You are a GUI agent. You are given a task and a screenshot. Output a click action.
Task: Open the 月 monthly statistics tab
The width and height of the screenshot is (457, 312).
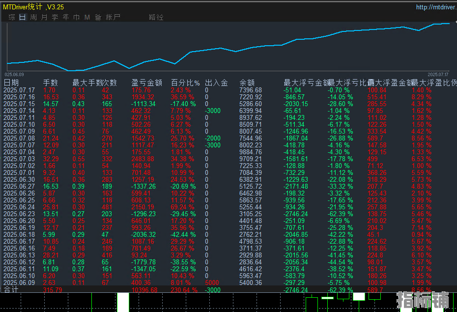(x=44, y=17)
